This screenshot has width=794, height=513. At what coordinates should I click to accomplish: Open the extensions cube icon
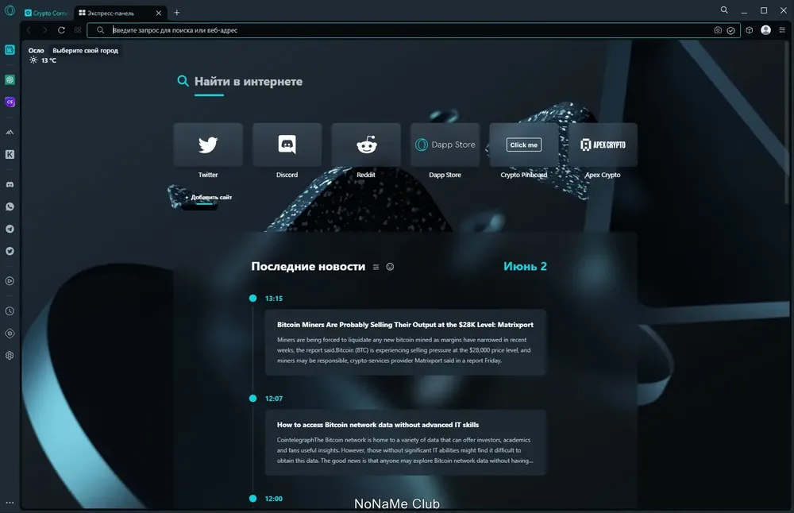tap(750, 30)
